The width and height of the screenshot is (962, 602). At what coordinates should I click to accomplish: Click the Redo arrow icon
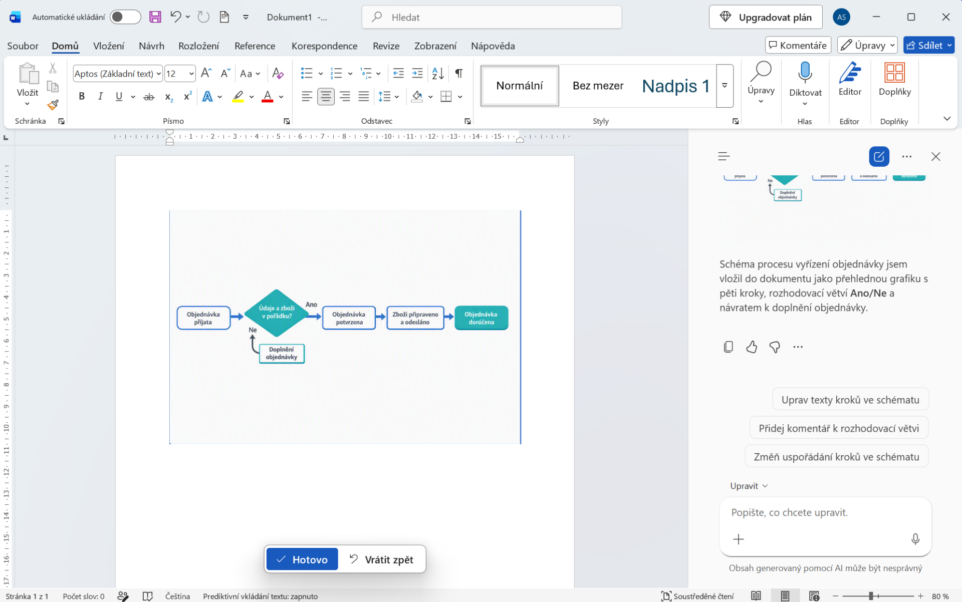tap(203, 17)
